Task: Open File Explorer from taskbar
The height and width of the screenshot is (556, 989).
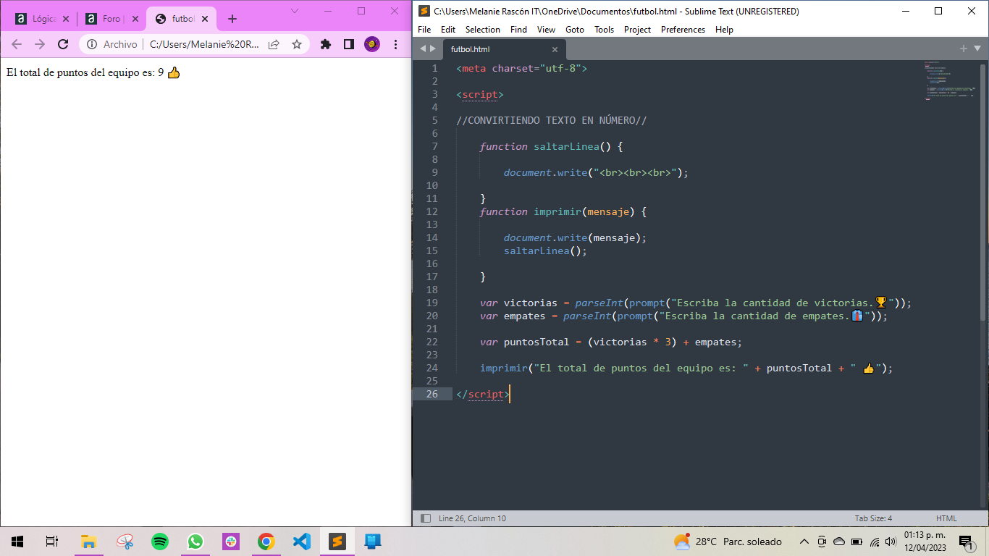Action: point(88,542)
